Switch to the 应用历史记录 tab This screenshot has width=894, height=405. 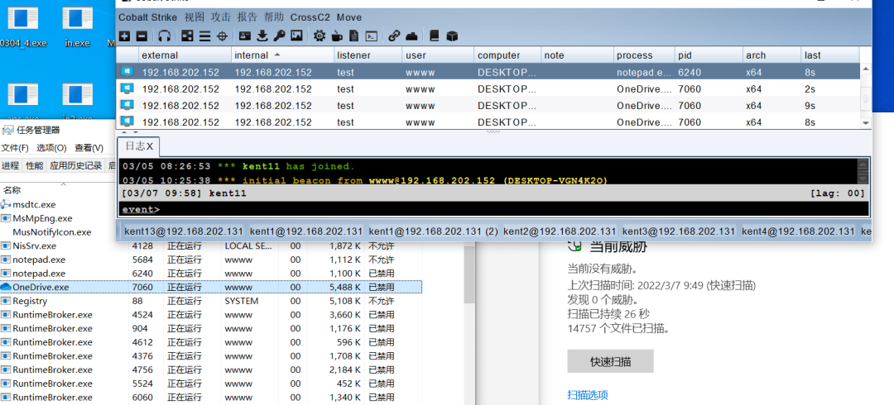click(x=76, y=166)
